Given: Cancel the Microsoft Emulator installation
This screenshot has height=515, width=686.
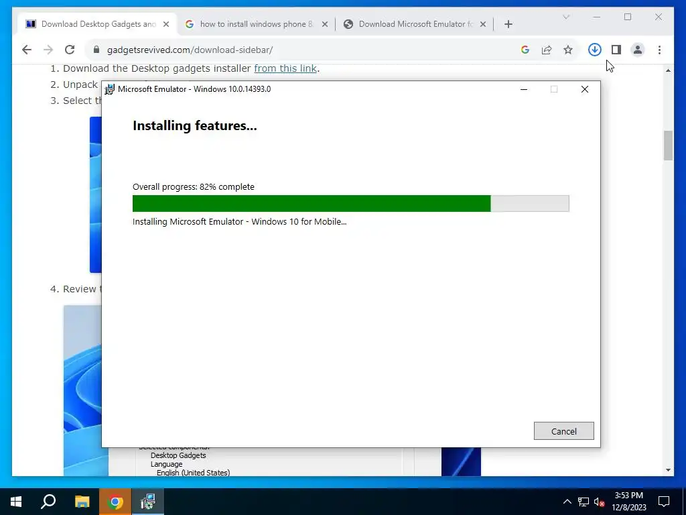Looking at the screenshot, I should 563,431.
